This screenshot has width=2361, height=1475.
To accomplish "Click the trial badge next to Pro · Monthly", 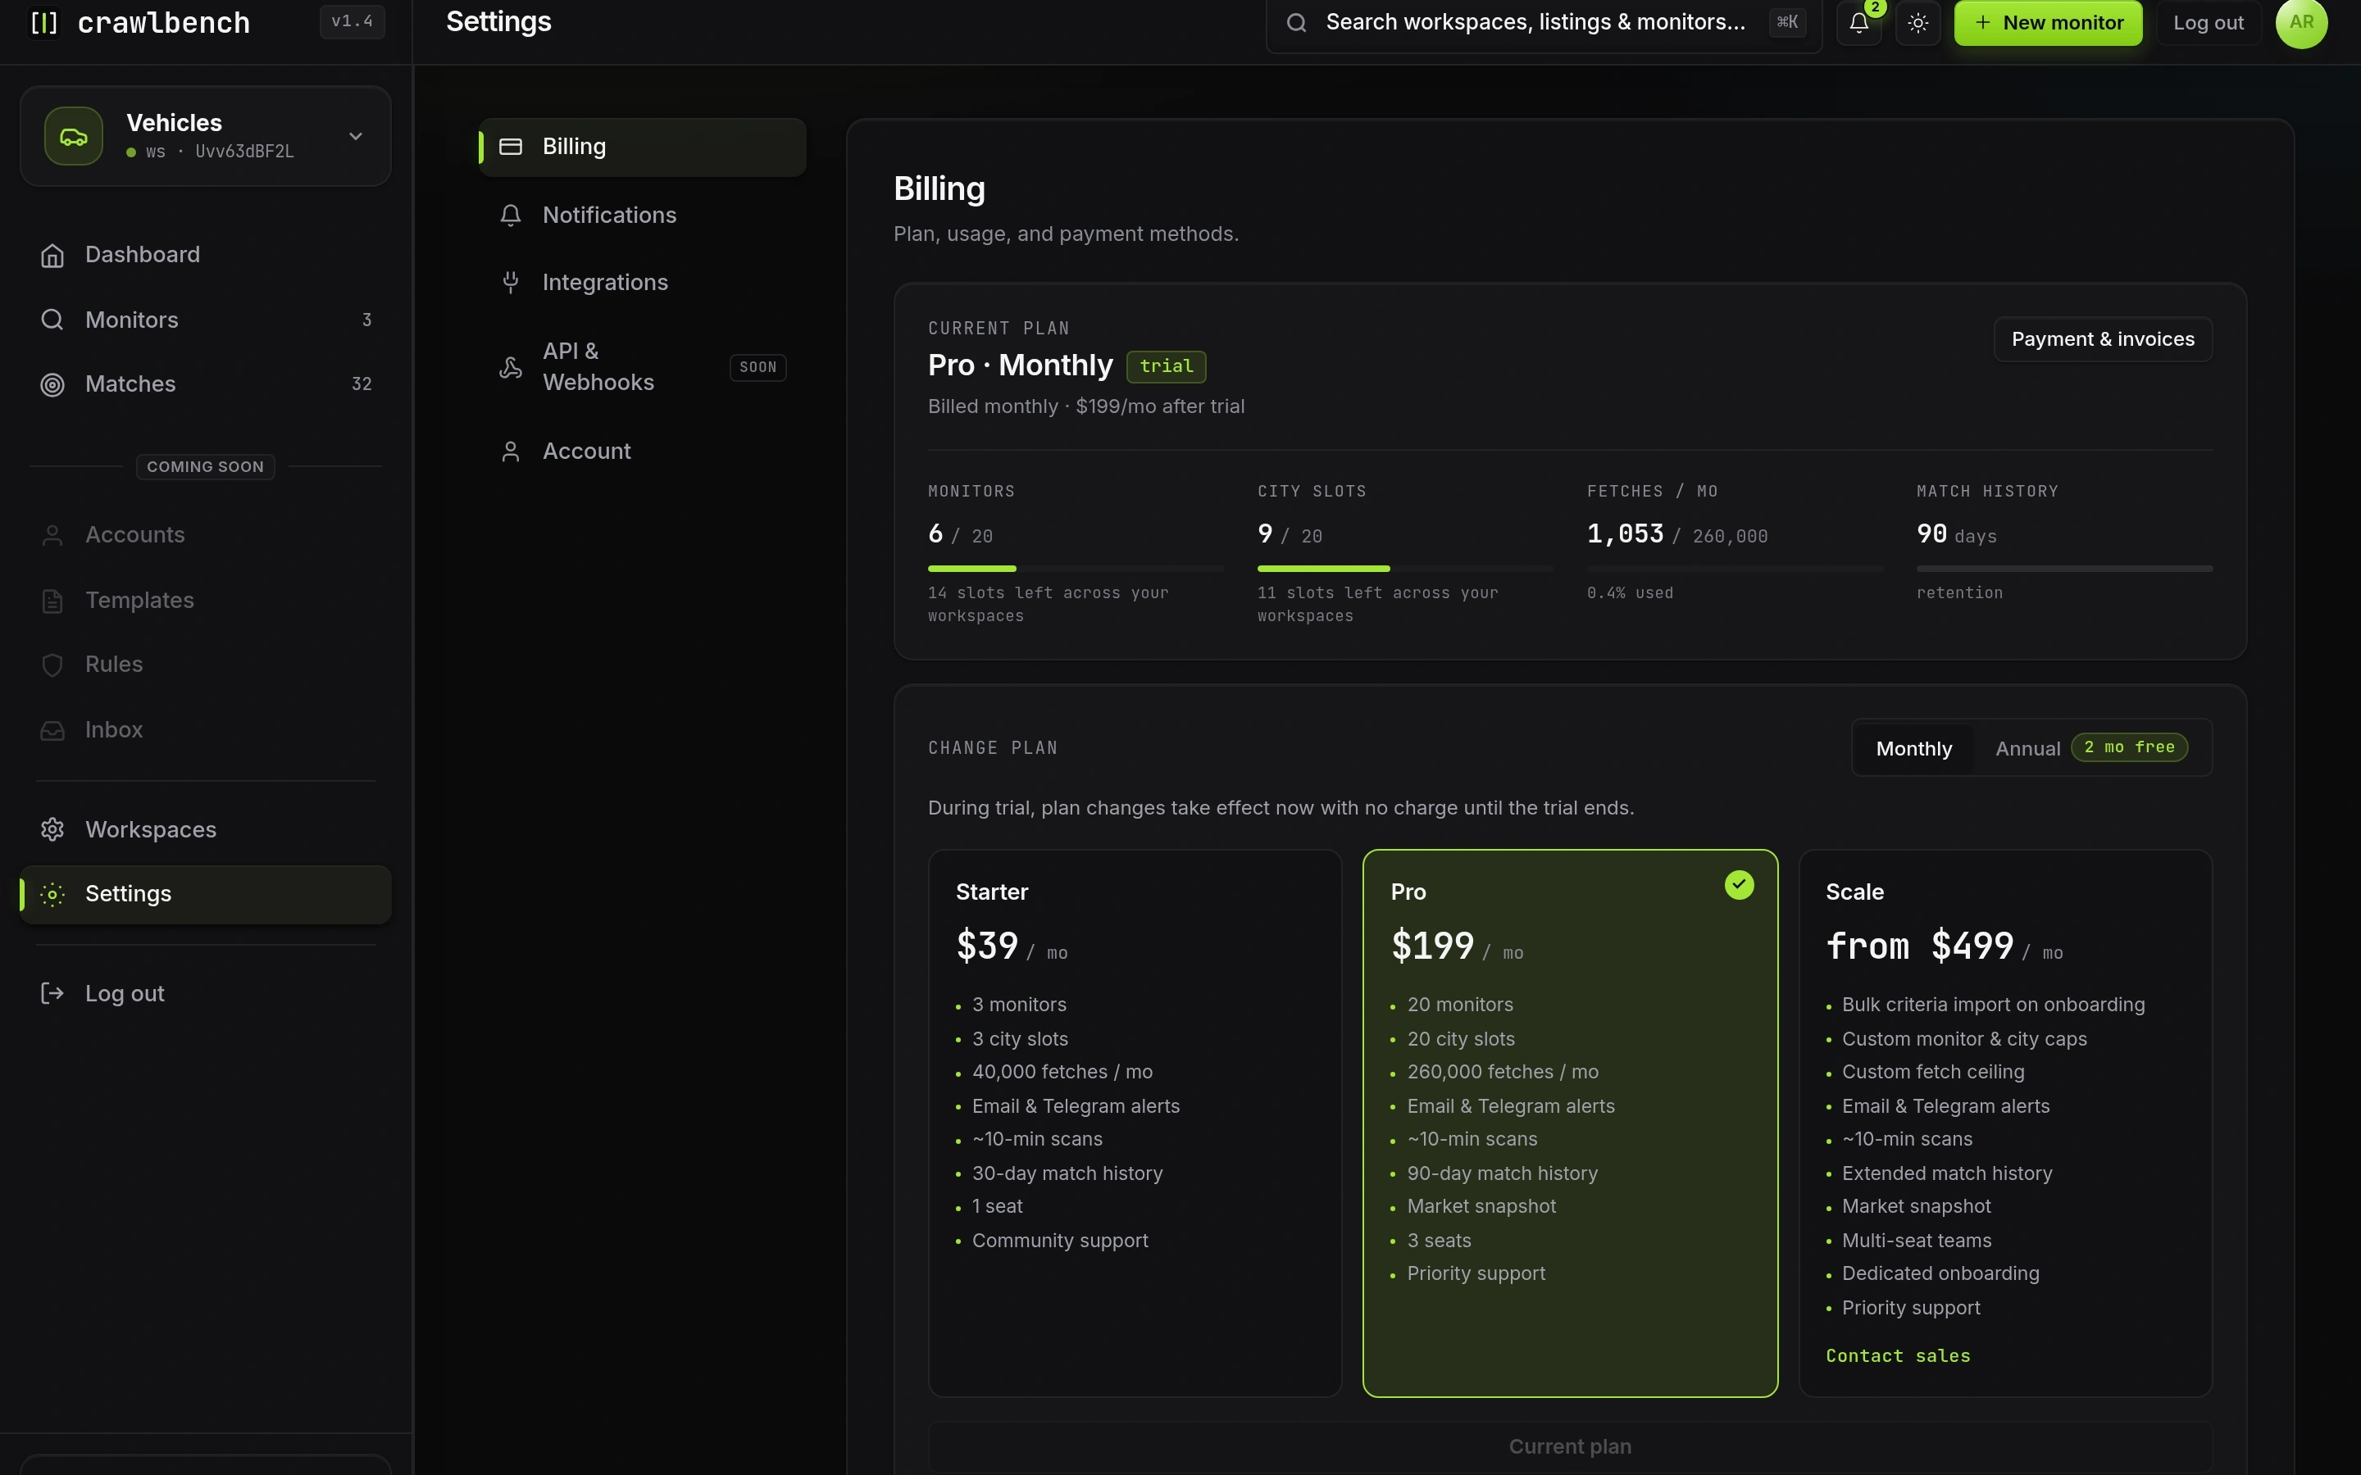I will [x=1166, y=367].
